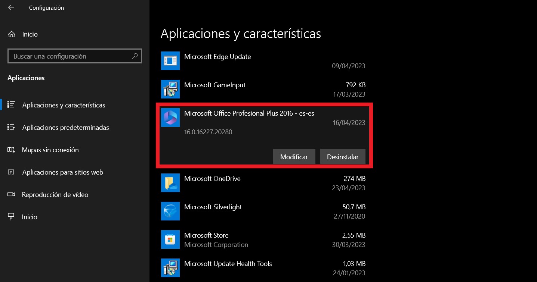Click the Aplicaciones section heading in sidebar
The image size is (537, 282).
tap(26, 78)
